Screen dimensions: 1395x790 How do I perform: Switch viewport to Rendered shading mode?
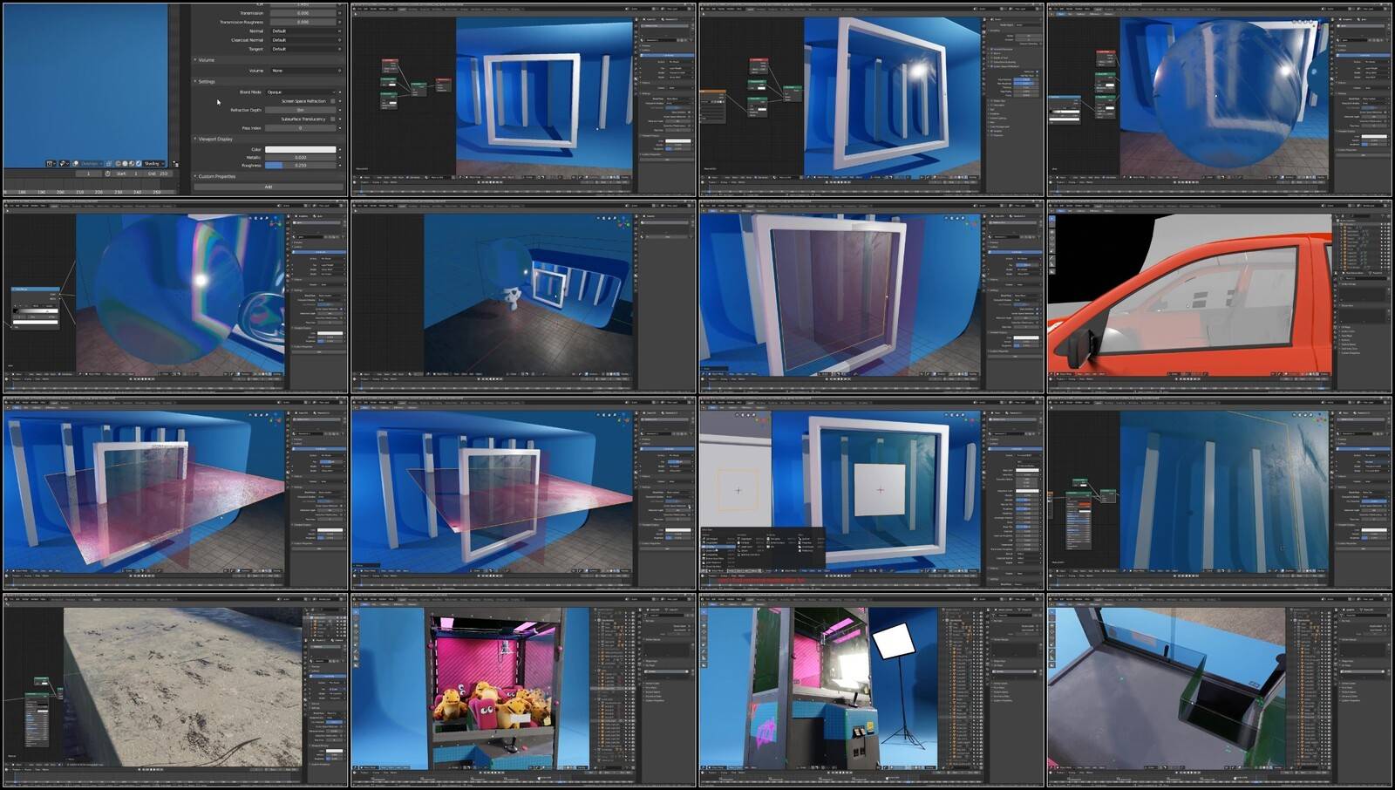point(139,163)
